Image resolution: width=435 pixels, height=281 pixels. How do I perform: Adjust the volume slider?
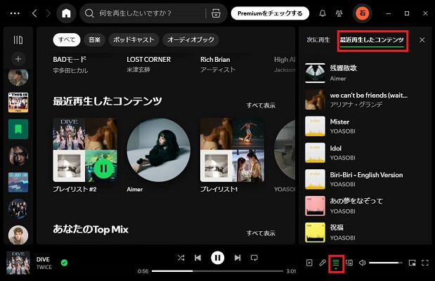[386, 263]
